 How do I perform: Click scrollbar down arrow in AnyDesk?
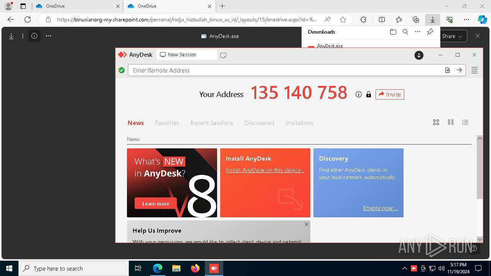click(x=479, y=239)
